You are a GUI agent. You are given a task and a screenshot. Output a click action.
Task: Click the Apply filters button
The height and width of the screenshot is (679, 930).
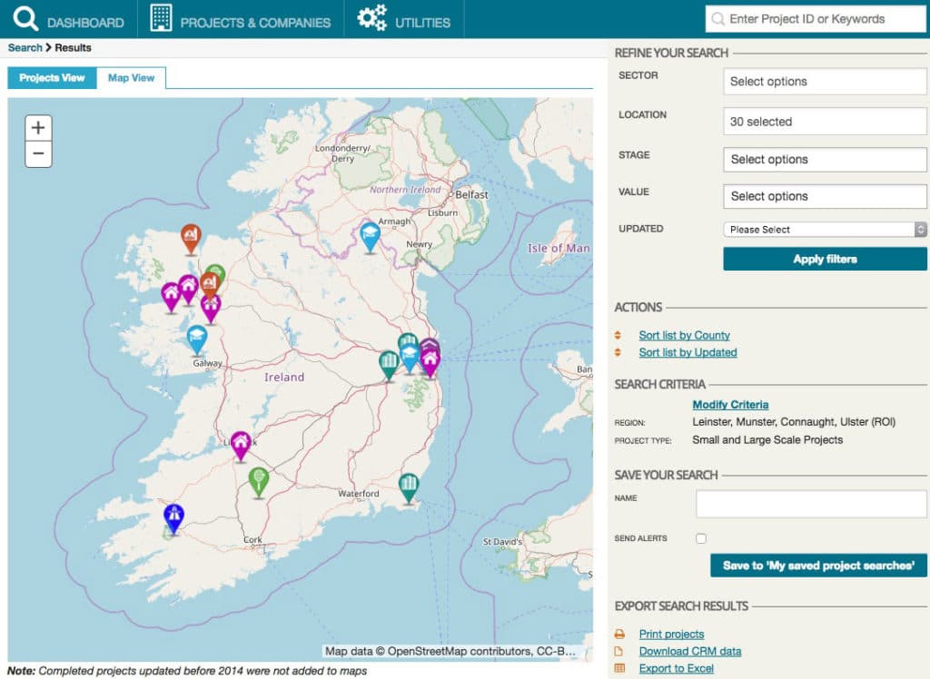(824, 259)
